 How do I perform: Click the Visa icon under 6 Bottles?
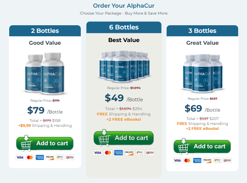click(x=98, y=153)
